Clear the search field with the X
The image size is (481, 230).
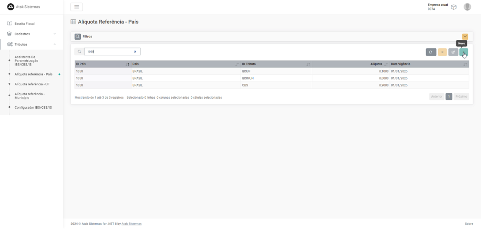click(135, 52)
